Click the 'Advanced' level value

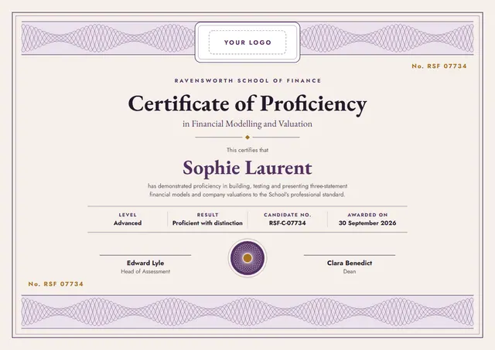click(128, 223)
